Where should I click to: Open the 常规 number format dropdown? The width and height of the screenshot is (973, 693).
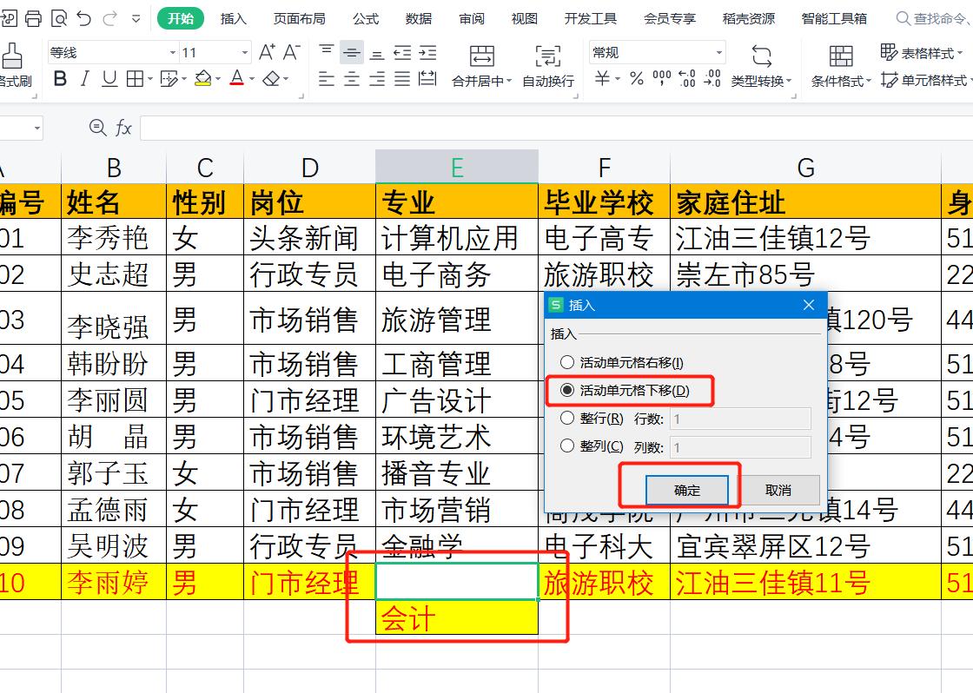coord(718,52)
